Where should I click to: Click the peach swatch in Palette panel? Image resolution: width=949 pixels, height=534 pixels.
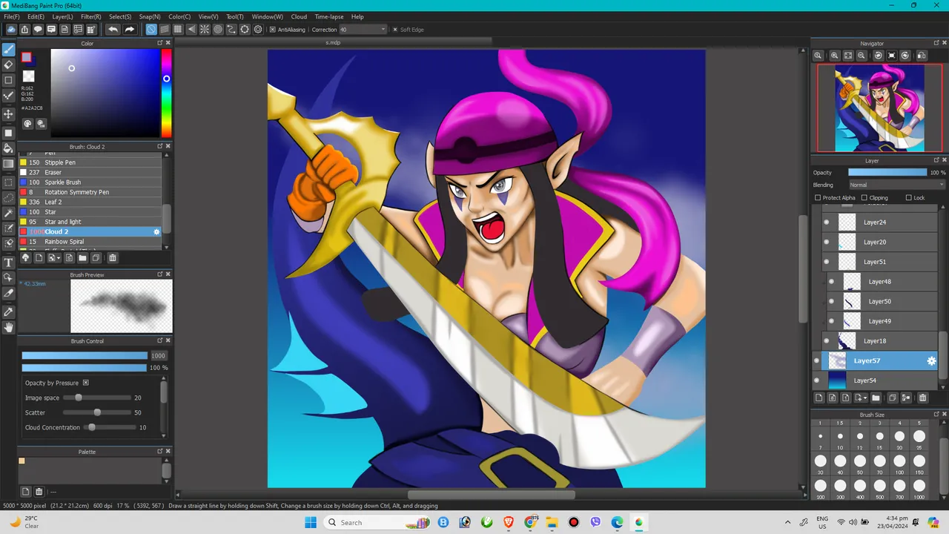[22, 461]
